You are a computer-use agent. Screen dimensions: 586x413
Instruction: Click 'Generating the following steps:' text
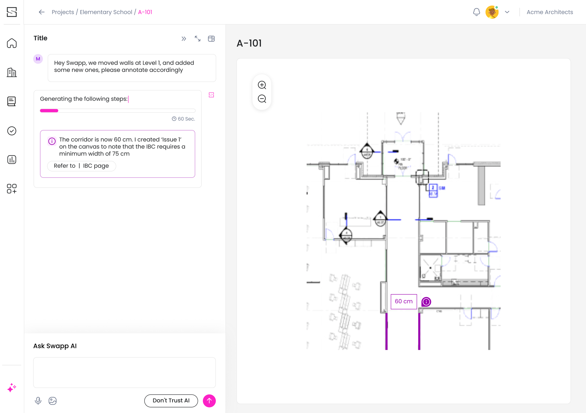pyautogui.click(x=84, y=99)
